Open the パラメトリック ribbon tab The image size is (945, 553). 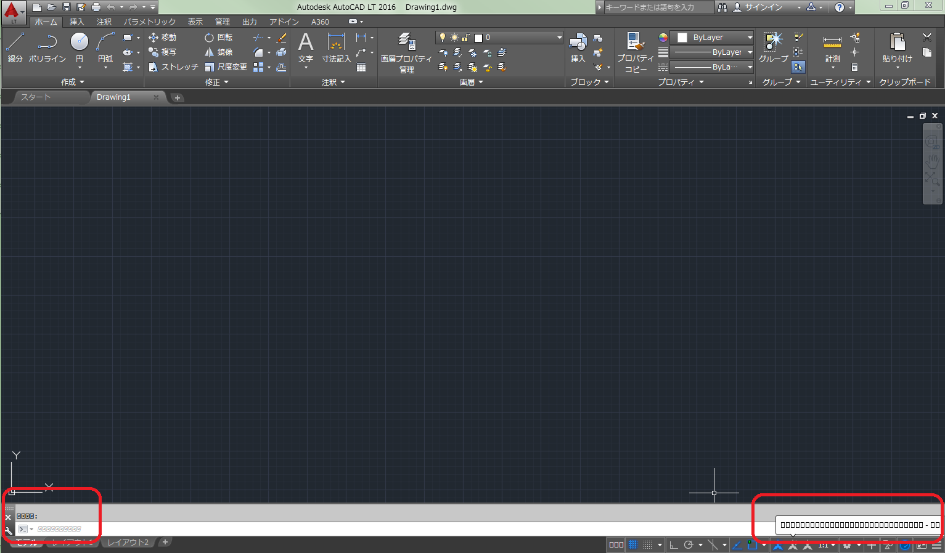tap(150, 22)
